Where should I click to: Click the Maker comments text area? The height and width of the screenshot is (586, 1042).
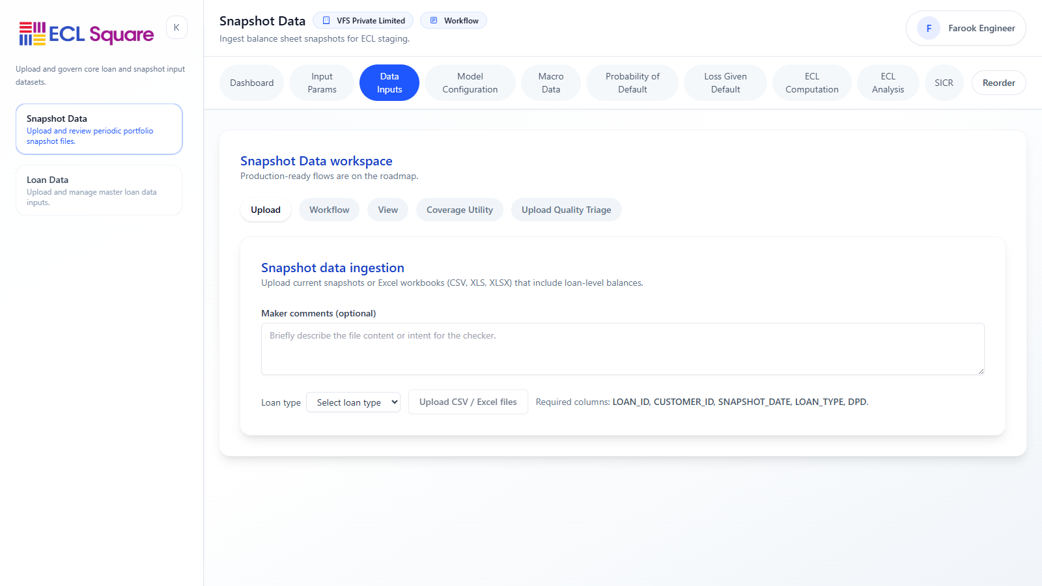623,349
